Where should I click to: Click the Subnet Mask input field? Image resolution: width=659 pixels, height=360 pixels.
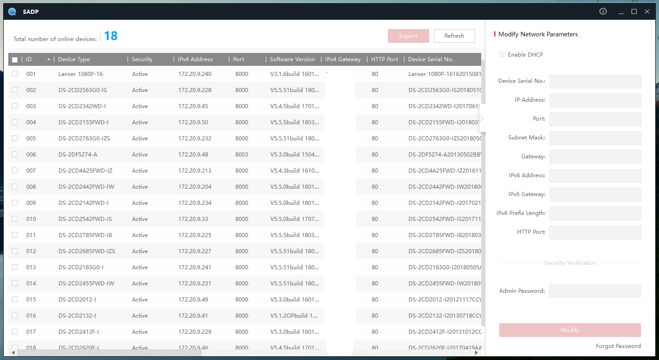click(595, 138)
